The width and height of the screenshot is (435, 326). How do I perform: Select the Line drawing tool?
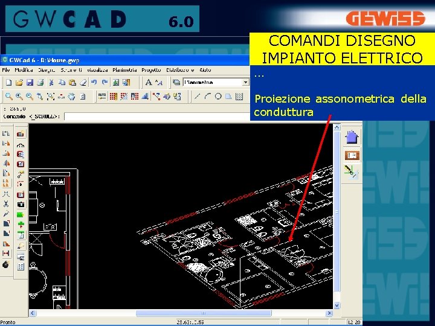[197, 96]
